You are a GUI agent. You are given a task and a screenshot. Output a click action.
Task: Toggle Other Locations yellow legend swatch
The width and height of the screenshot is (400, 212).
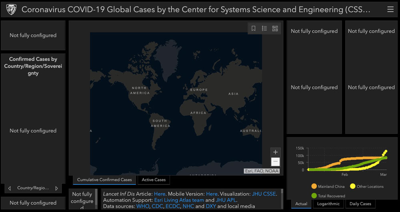pos(353,186)
